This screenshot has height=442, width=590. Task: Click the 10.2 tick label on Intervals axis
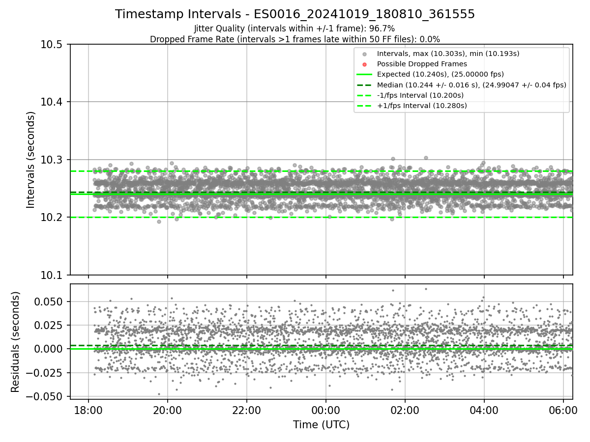pos(52,217)
